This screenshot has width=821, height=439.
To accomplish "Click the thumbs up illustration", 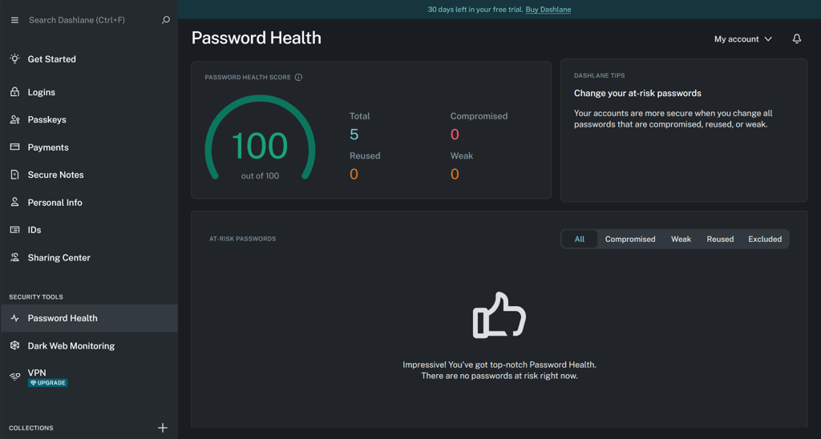I will (499, 315).
